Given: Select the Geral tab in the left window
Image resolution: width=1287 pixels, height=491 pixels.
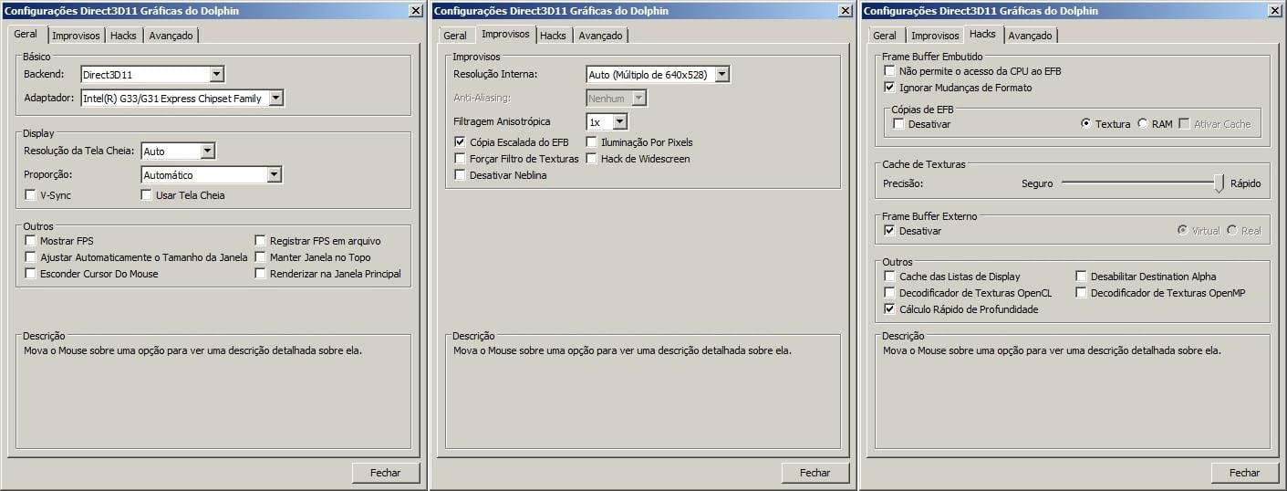Looking at the screenshot, I should point(26,34).
